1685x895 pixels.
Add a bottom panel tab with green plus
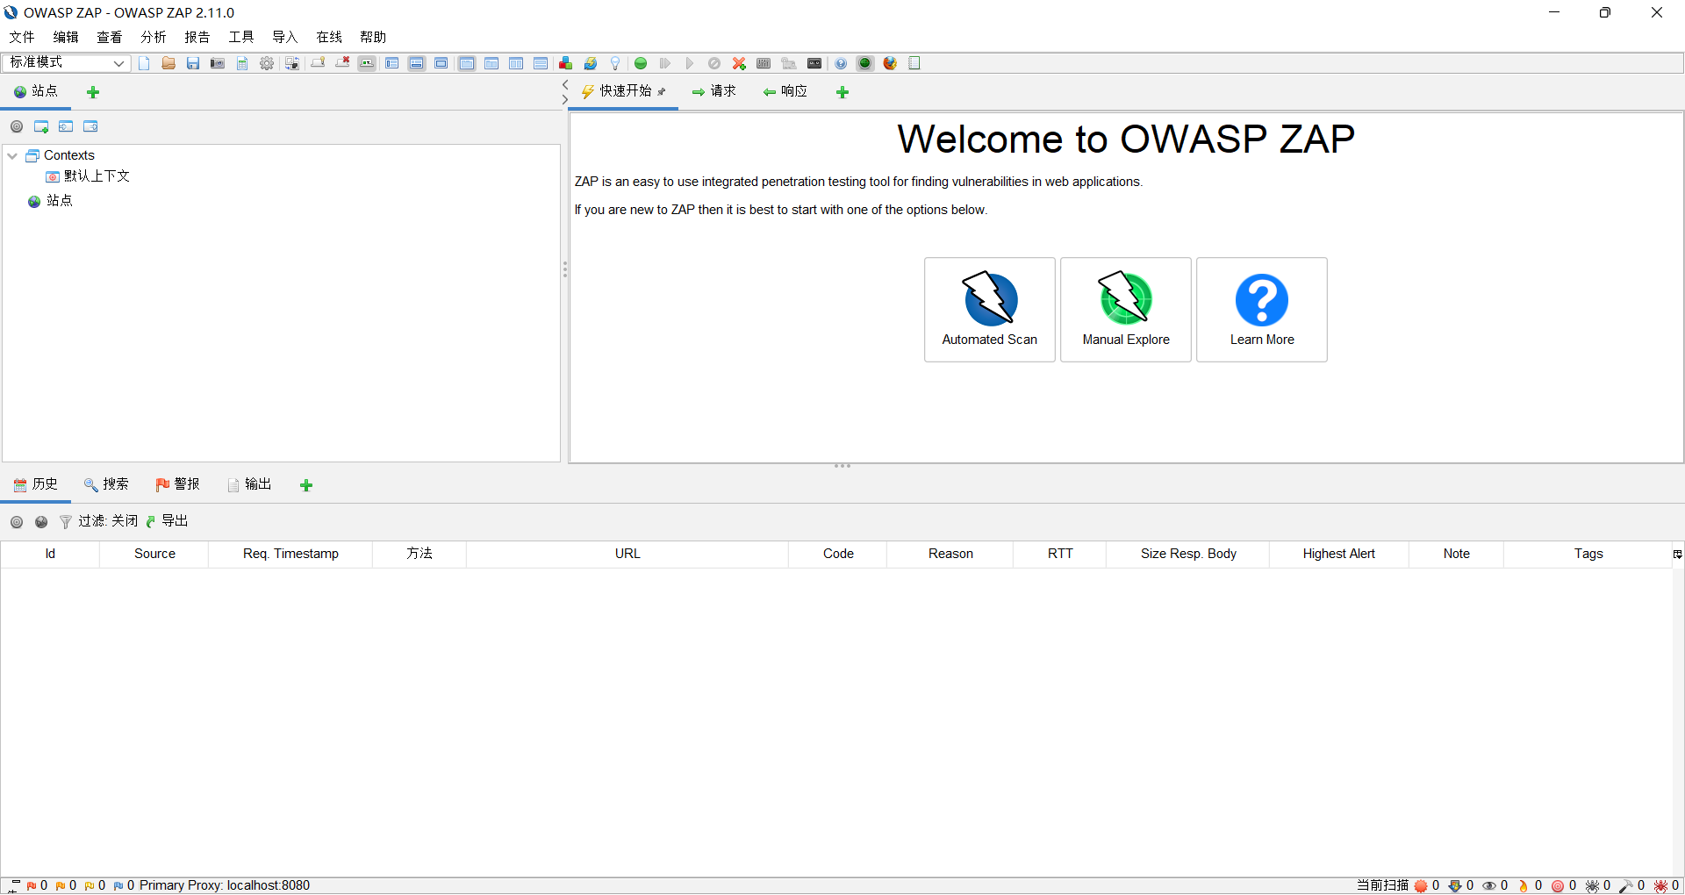(x=306, y=485)
